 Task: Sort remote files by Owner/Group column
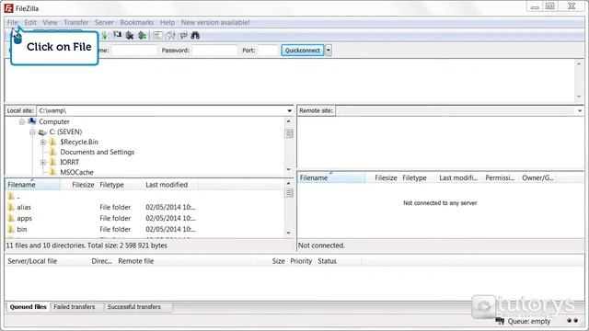point(537,177)
